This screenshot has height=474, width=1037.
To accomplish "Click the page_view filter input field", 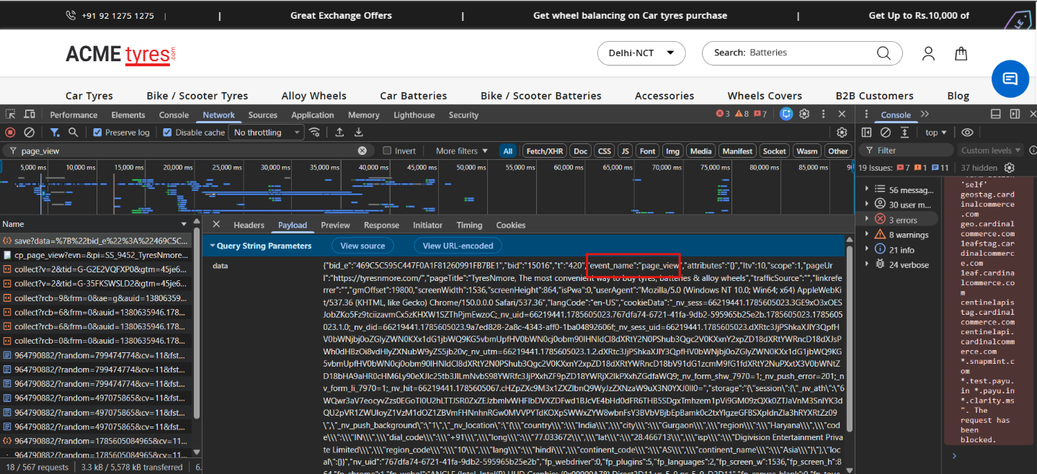I will click(187, 151).
